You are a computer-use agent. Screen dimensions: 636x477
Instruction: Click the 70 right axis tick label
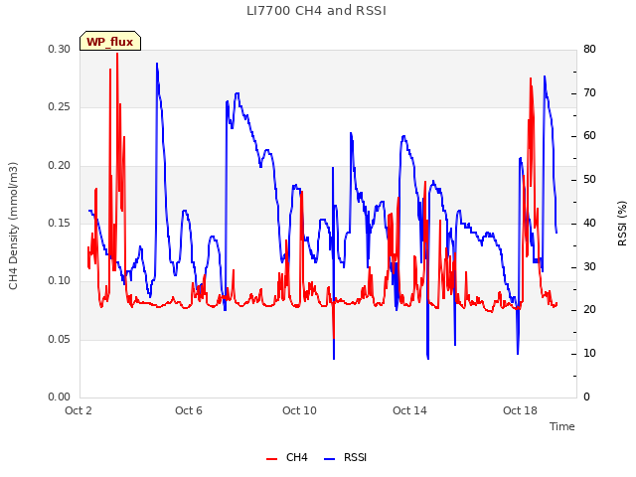589,92
